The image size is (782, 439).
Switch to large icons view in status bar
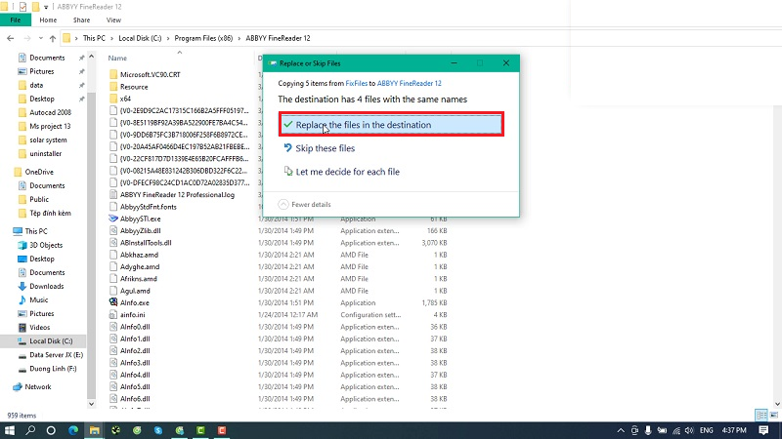point(773,415)
